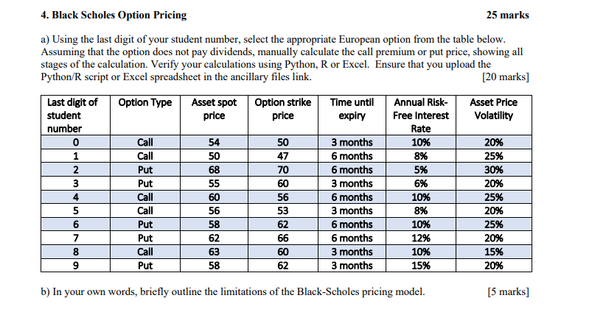Click the 'Asset spot price' header cell
This screenshot has height=312, width=592.
[214, 116]
